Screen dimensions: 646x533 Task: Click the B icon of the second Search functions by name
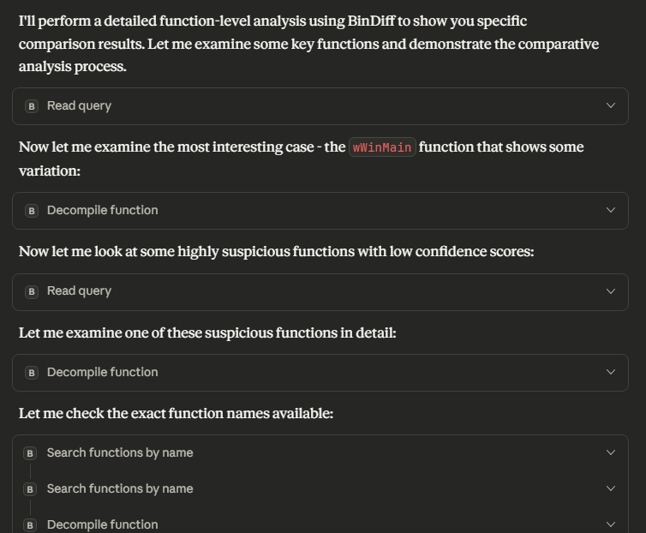(x=30, y=489)
